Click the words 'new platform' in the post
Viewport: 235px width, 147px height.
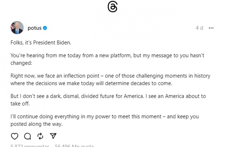click(x=117, y=56)
